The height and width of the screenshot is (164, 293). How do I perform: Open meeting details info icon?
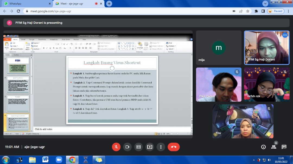click(263, 147)
